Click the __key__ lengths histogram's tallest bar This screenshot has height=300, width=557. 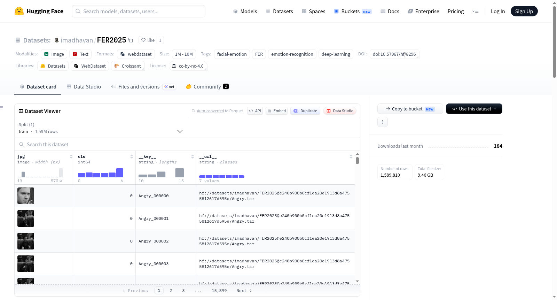click(180, 173)
